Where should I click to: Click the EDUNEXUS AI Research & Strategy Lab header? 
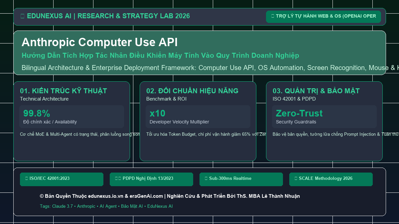(105, 16)
